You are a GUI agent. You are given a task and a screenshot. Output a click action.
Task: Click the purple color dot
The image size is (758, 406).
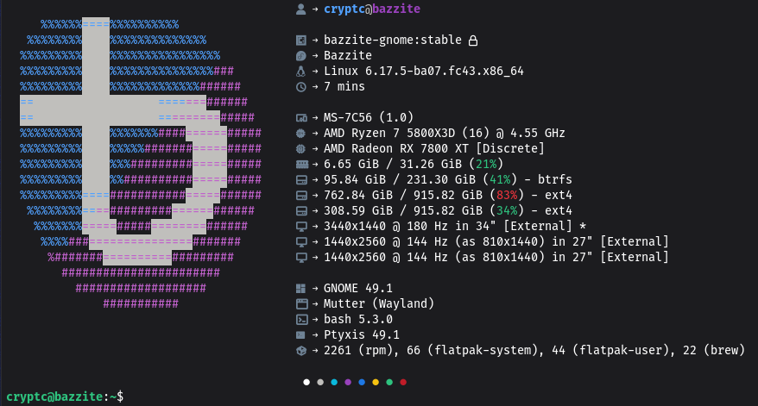(348, 382)
